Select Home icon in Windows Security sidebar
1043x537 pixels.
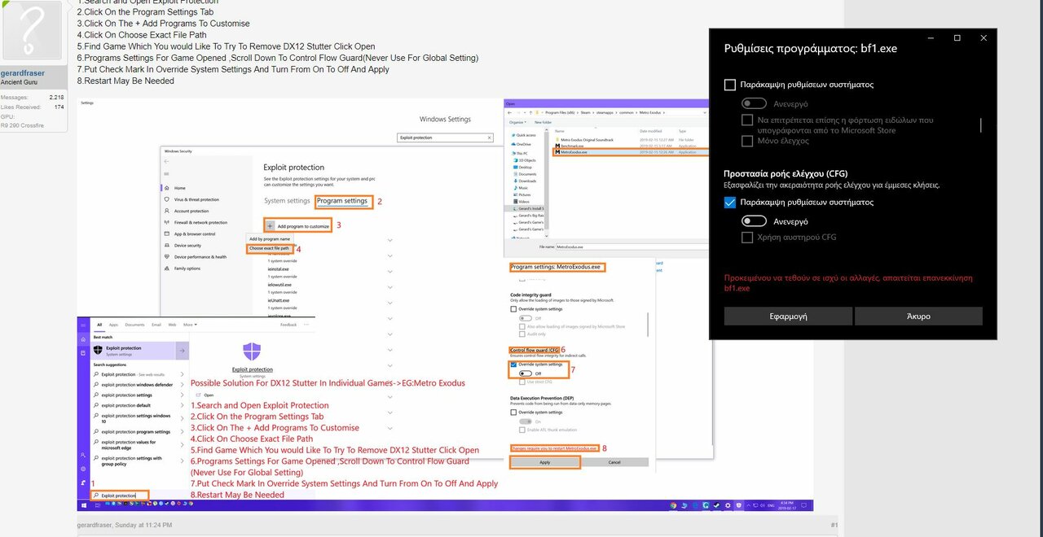click(x=167, y=188)
